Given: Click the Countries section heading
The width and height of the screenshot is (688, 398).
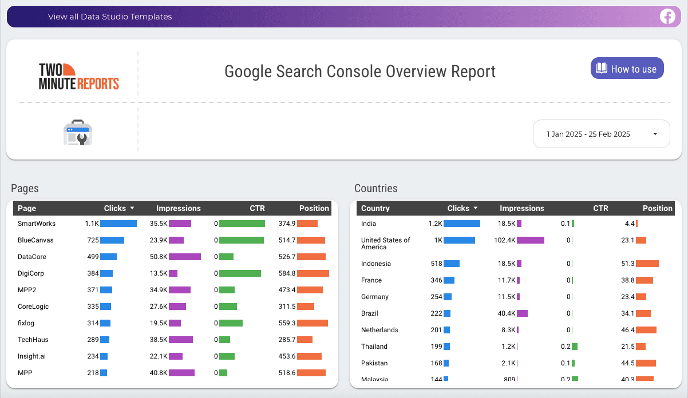Looking at the screenshot, I should coord(376,188).
